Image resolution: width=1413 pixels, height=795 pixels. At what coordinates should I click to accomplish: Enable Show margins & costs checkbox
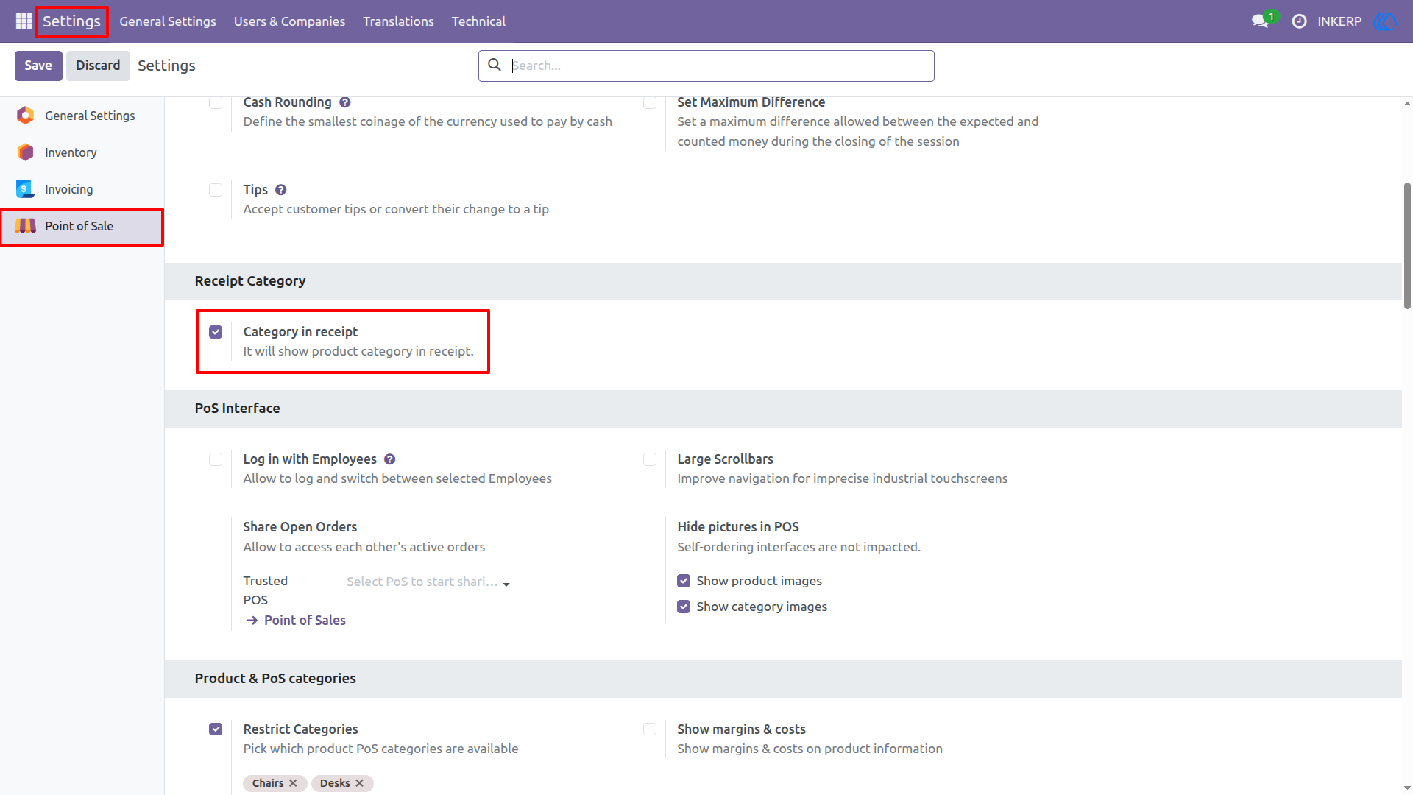[x=650, y=729]
